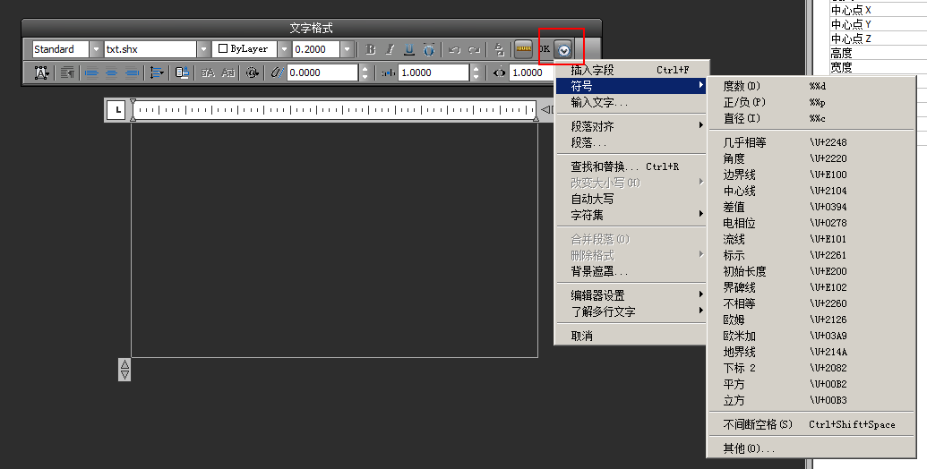Click the width factor 1.0000 field

(532, 72)
